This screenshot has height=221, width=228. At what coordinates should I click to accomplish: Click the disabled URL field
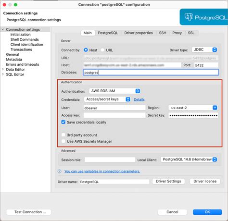pyautogui.click(x=151, y=58)
